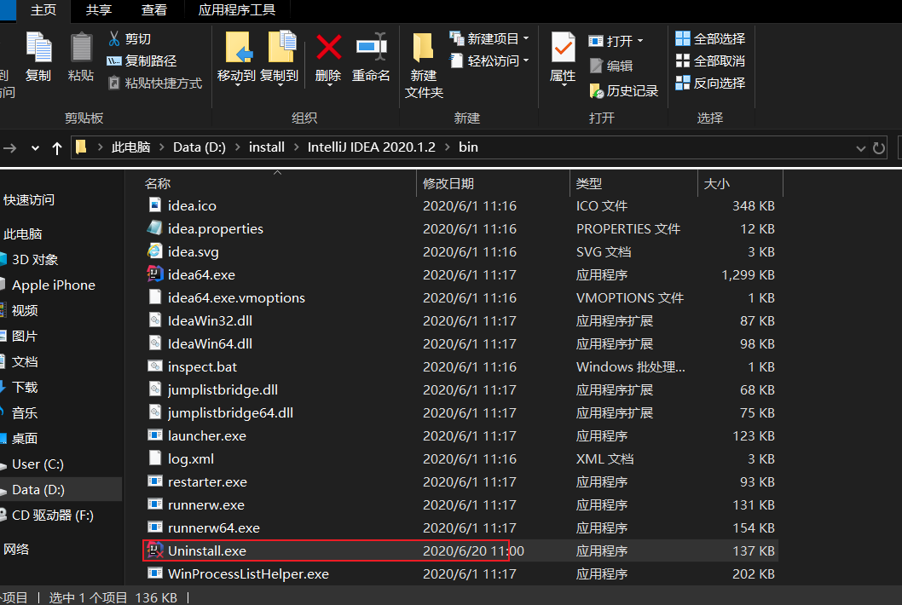Expand the New item (新建项目) dropdown
This screenshot has height=605, width=902.
coord(526,38)
